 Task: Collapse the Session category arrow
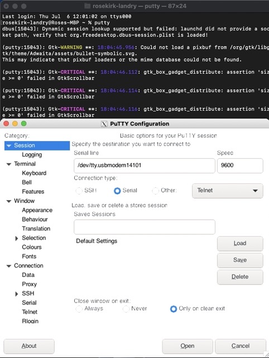click(9, 145)
